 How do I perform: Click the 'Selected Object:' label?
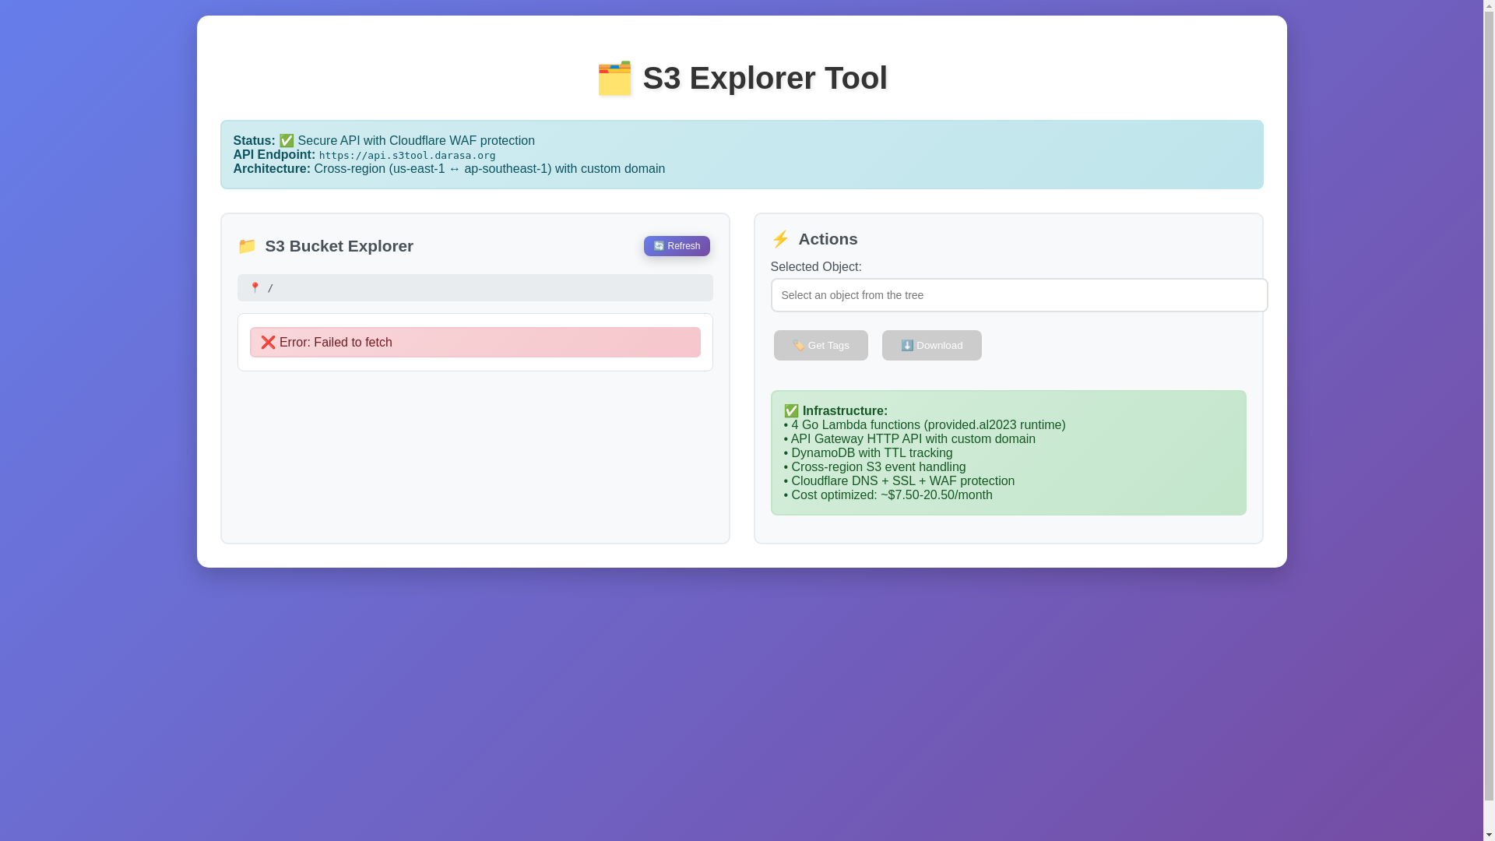click(x=815, y=267)
